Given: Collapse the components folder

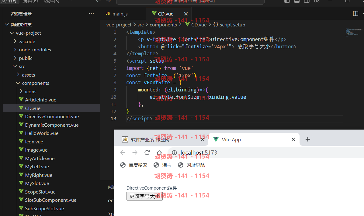Looking at the screenshot, I should coord(51,83).
